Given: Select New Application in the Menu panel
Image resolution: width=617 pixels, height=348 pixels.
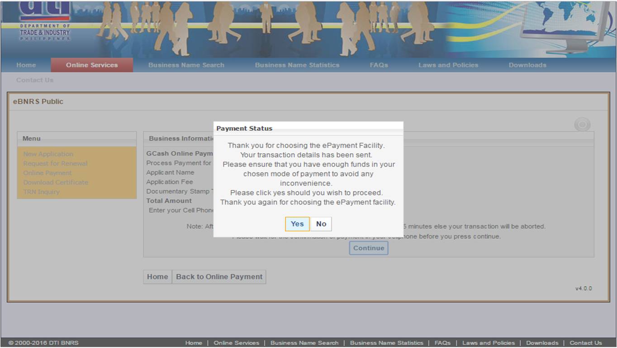Looking at the screenshot, I should click(48, 154).
